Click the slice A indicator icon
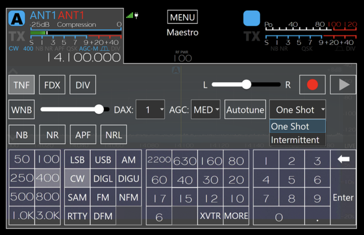 (x=17, y=18)
